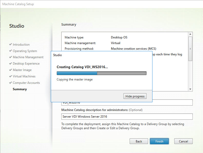Select the Master Image wizard step

coord(22,70)
